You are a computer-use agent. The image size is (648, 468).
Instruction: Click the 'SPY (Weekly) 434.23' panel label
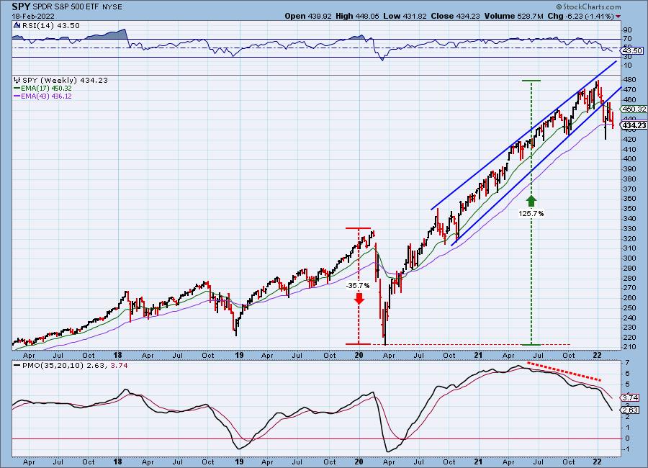[65, 80]
